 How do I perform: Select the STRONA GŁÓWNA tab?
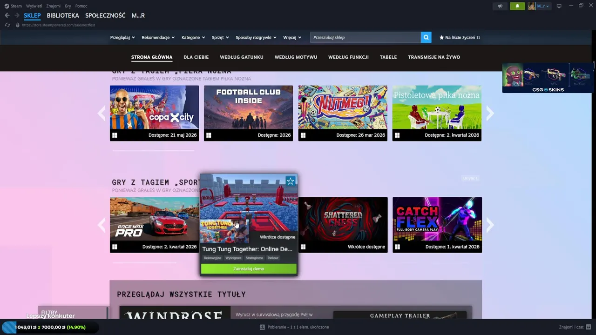point(152,57)
